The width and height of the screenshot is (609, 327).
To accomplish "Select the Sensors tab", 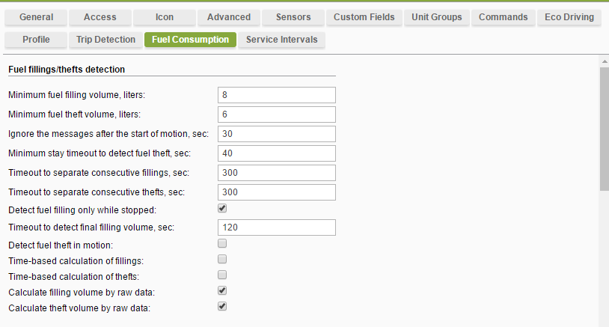I will (x=293, y=17).
